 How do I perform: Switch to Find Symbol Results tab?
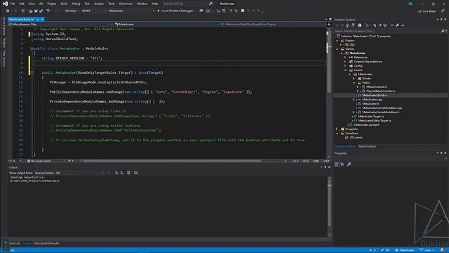click(x=46, y=243)
